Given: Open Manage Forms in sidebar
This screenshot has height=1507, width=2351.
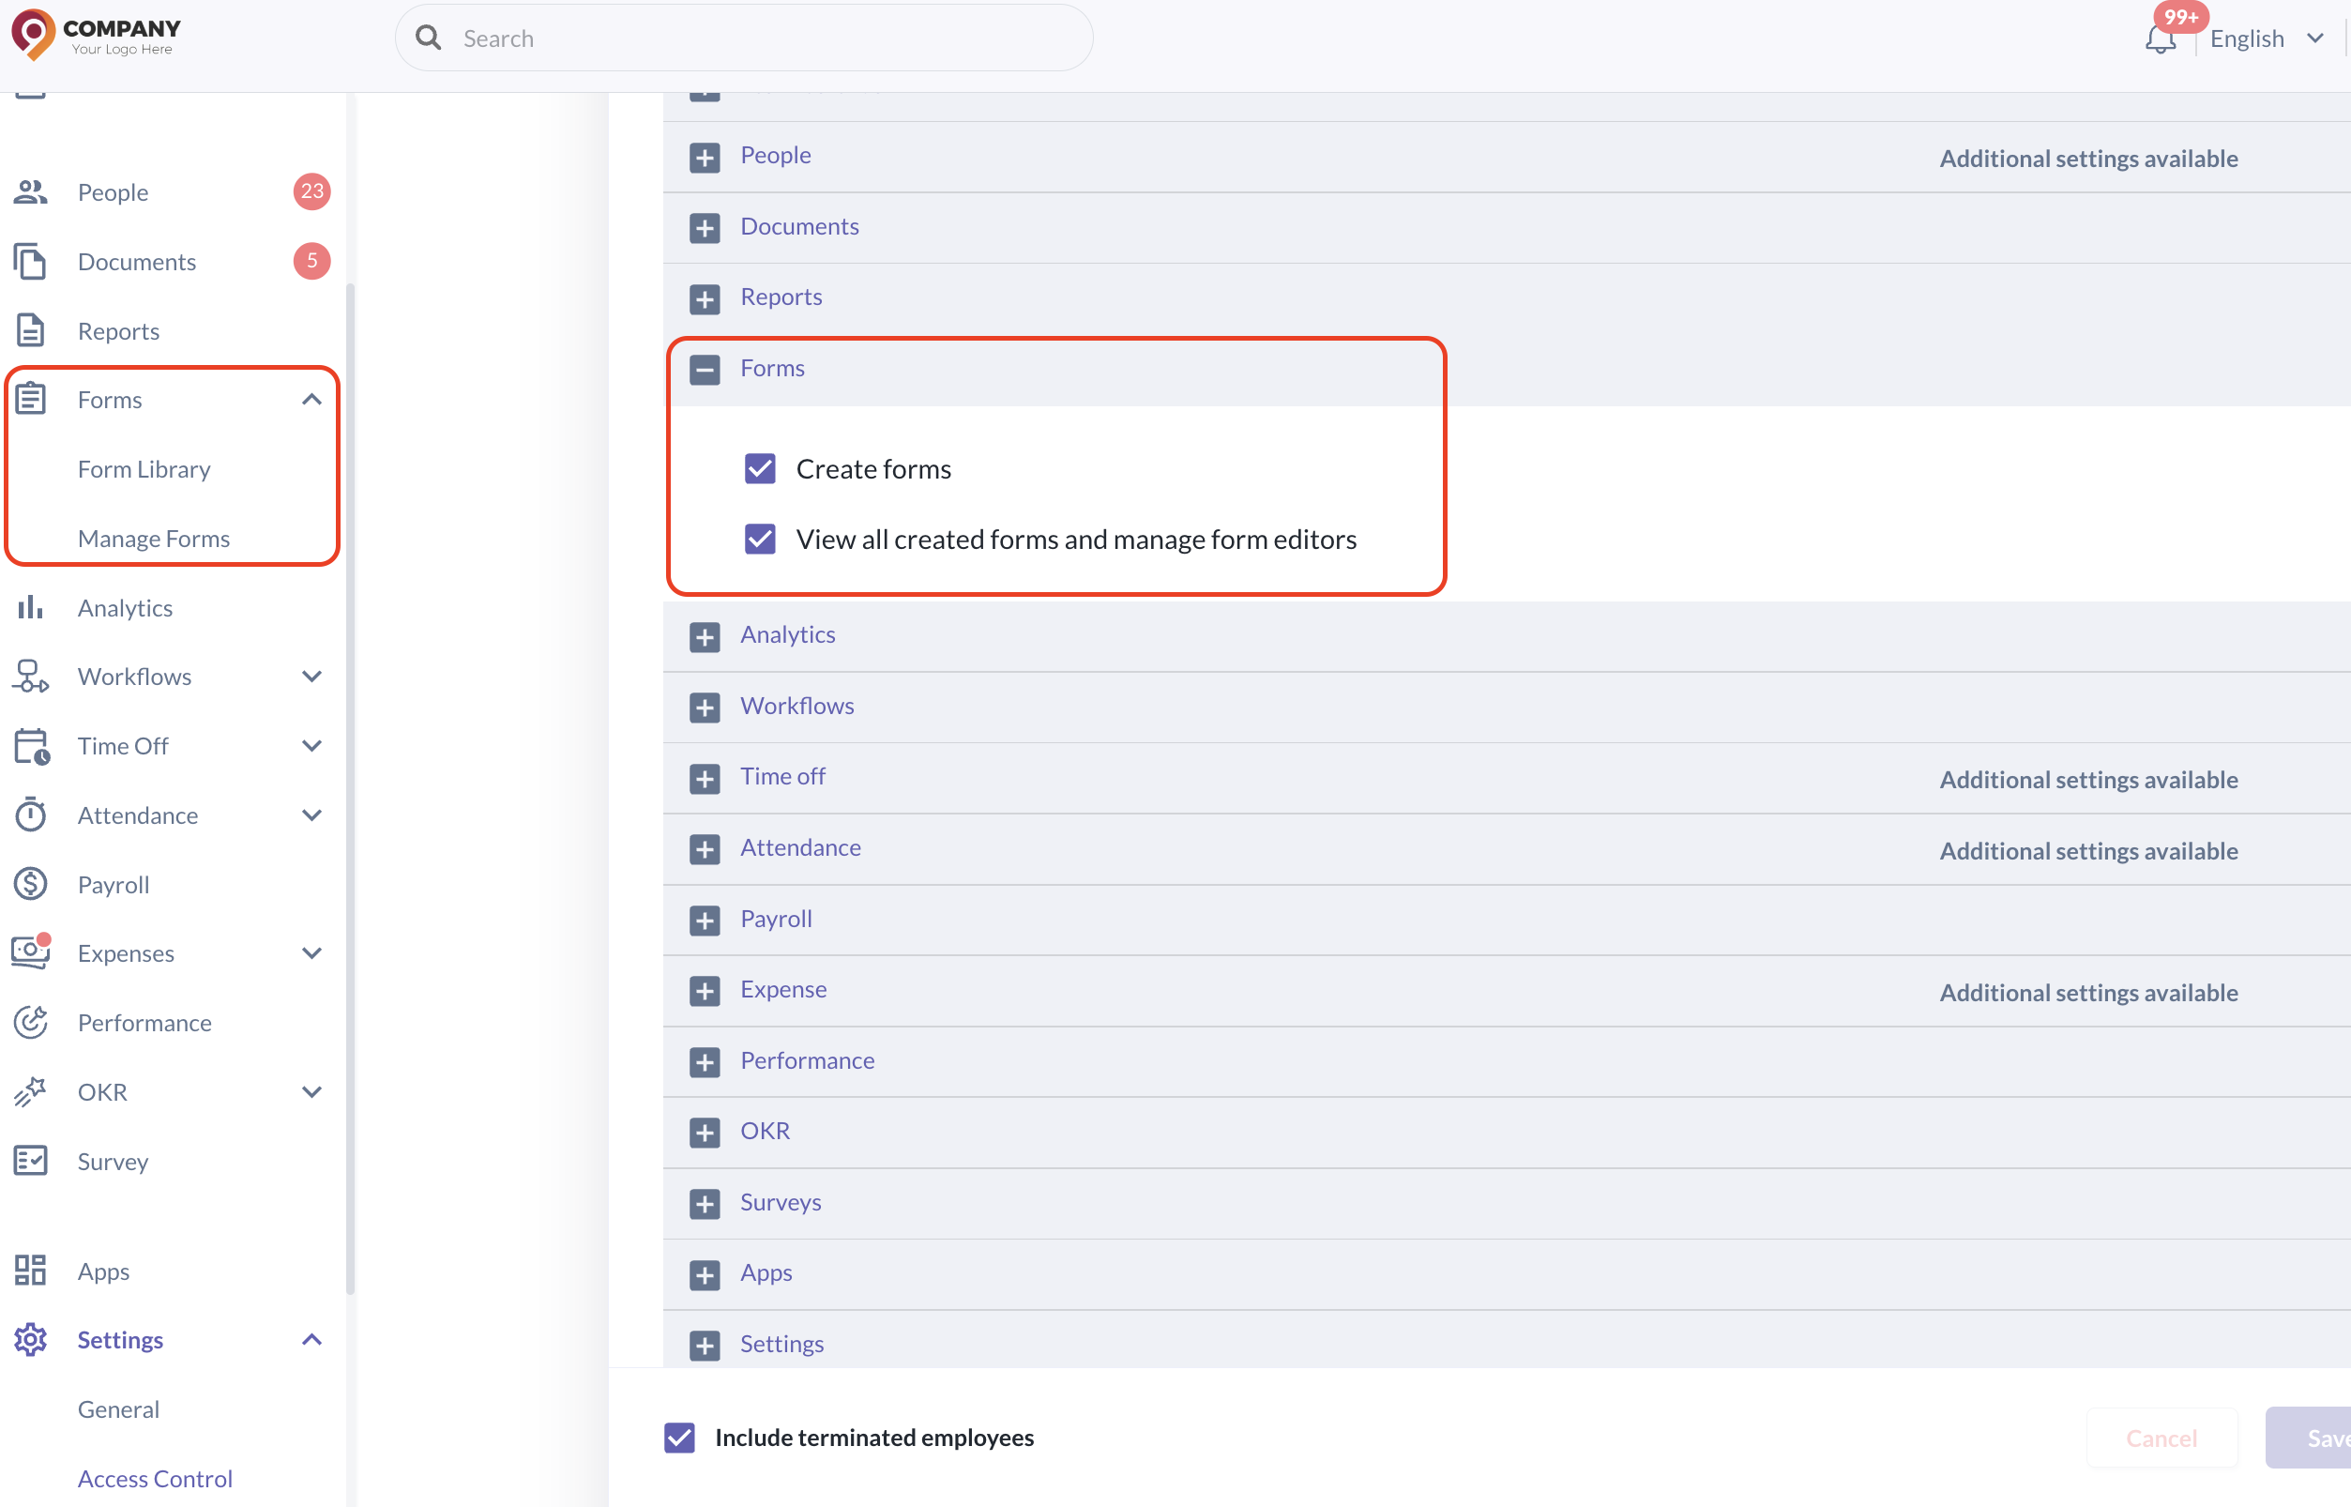Looking at the screenshot, I should tap(154, 539).
